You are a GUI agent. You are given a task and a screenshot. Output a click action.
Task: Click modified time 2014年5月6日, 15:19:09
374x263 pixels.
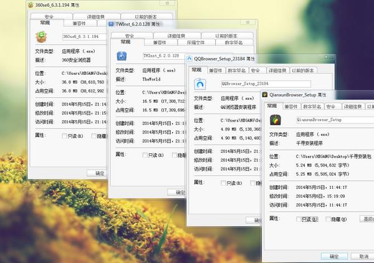320,196
